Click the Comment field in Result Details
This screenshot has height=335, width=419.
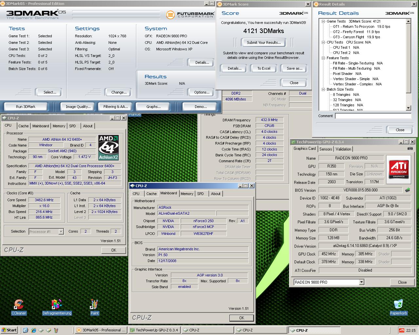(373, 116)
